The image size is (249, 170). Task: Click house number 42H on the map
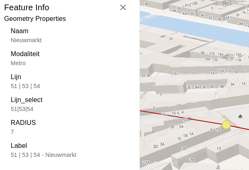point(185,14)
